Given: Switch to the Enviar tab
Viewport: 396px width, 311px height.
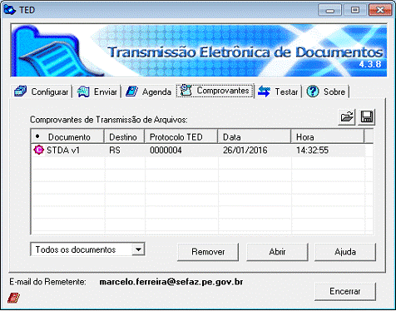Looking at the screenshot, I should [x=97, y=91].
